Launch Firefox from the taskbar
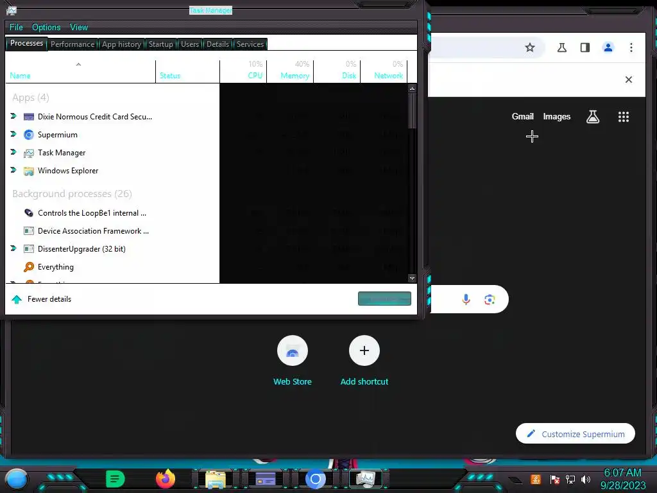Screen dimensions: 657x493 (166, 479)
